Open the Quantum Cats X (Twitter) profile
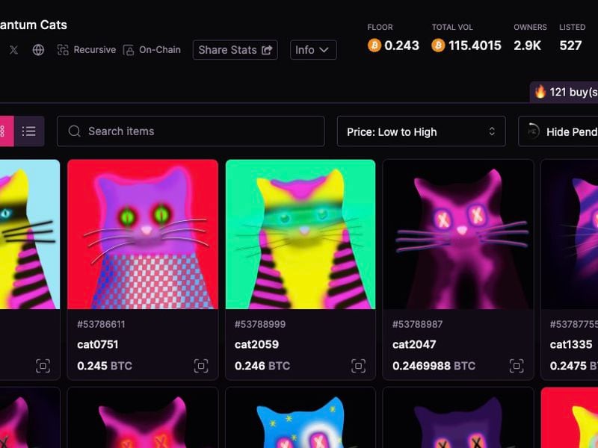 coord(13,50)
